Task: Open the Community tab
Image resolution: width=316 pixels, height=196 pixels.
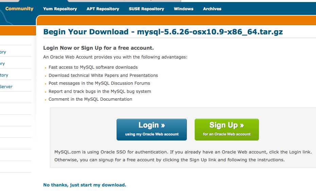Action: coord(19,9)
